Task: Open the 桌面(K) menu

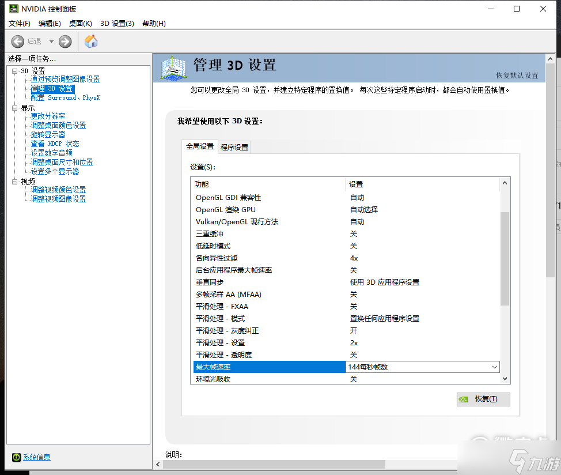Action: coord(81,23)
